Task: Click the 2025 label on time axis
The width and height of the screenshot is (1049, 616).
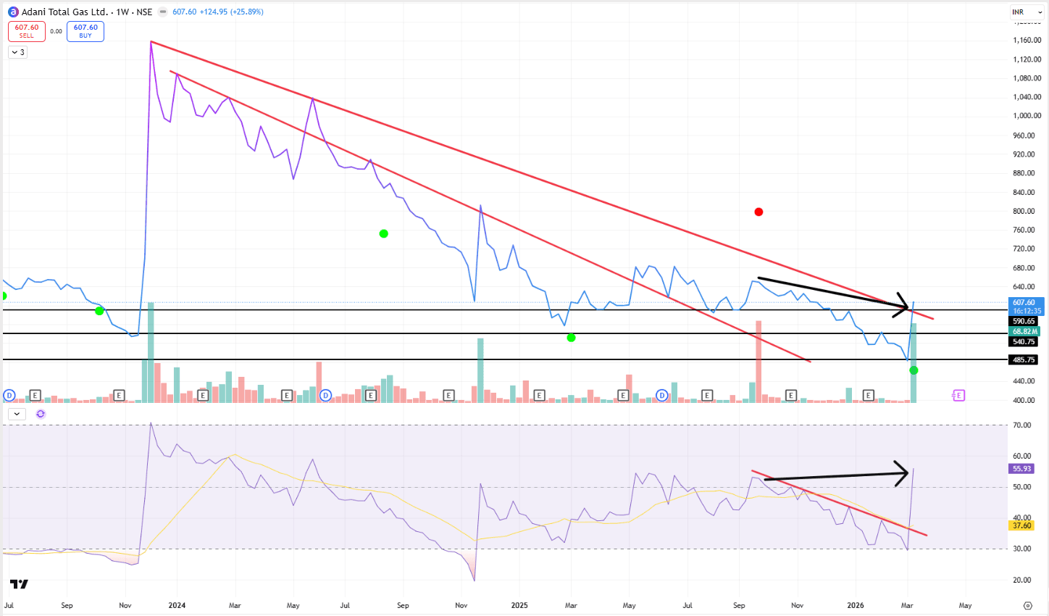Action: pos(519,605)
